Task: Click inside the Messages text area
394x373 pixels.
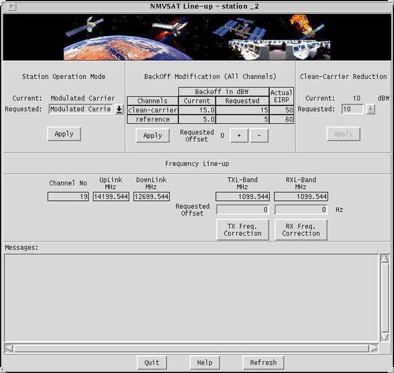Action: [191, 298]
